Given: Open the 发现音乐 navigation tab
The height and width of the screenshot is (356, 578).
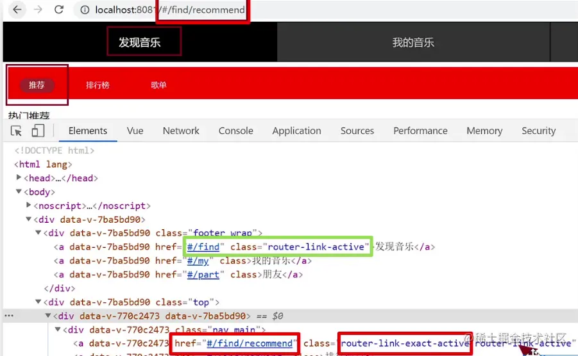Looking at the screenshot, I should tap(140, 42).
